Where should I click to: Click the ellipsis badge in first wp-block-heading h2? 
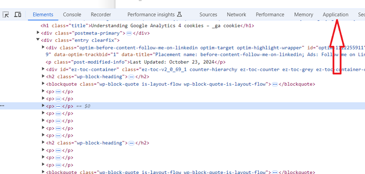pyautogui.click(x=131, y=77)
